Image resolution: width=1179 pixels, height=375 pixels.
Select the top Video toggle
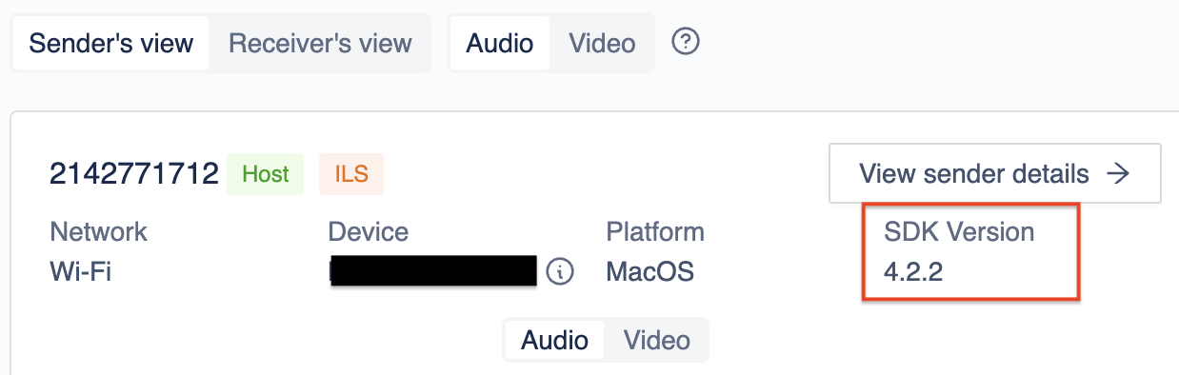[602, 43]
